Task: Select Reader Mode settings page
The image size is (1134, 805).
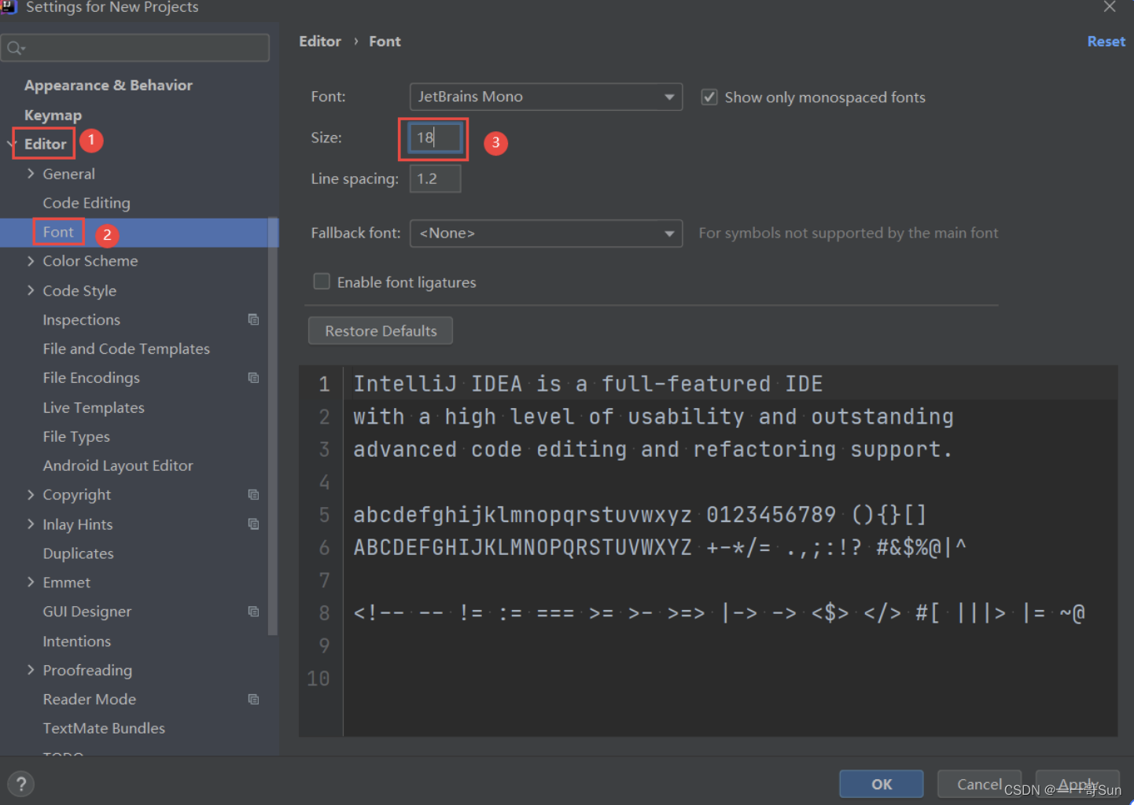Action: pos(90,699)
